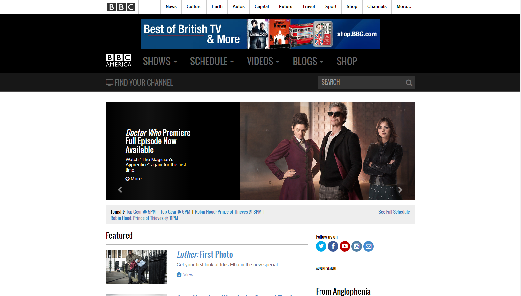Open the Blogs dropdown menu
This screenshot has height=296, width=521.
(308, 61)
